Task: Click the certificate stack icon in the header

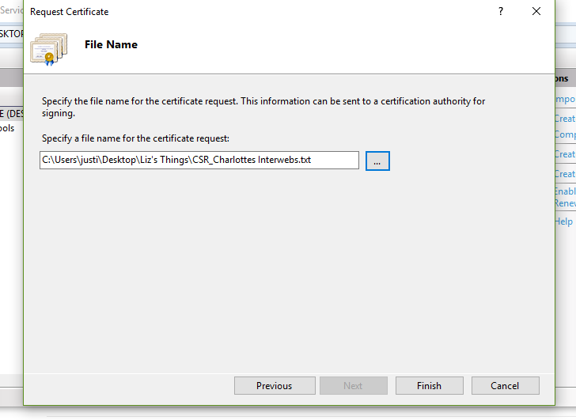Action: click(49, 48)
